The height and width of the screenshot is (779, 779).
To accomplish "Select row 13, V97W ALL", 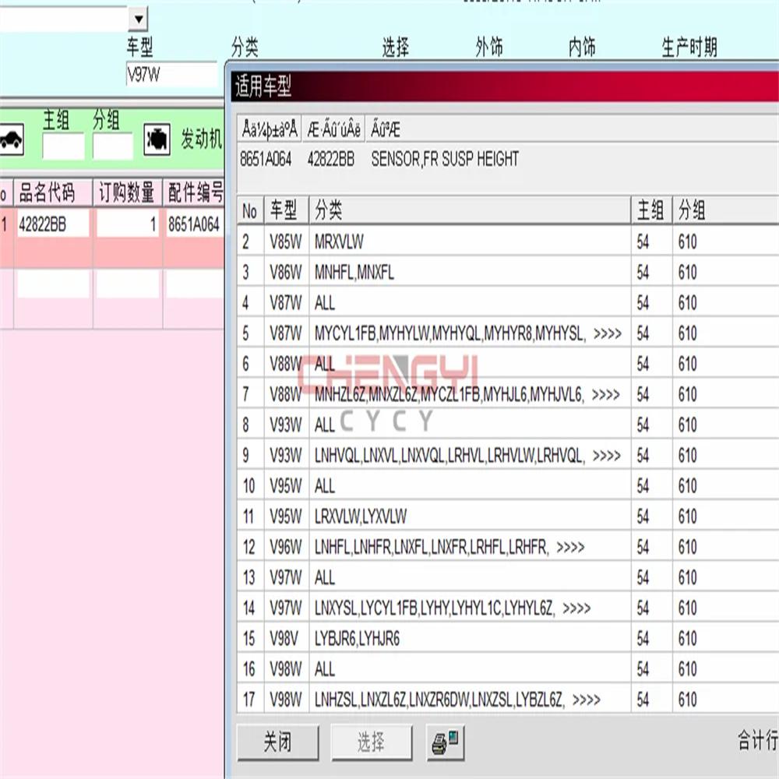I will coord(508,577).
